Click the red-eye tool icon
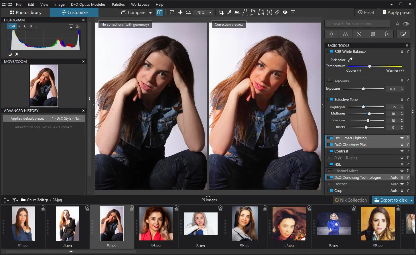The height and width of the screenshot is (255, 416). coord(285,12)
